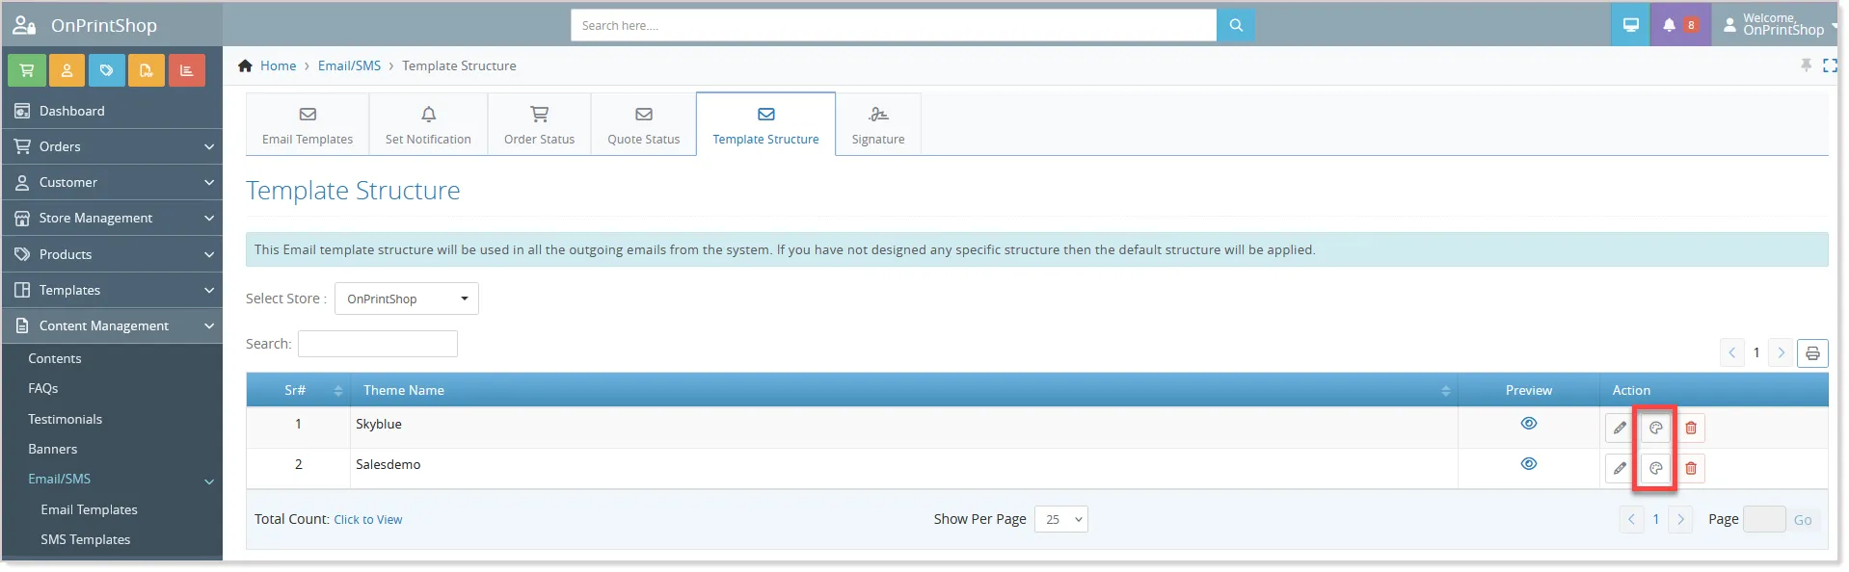Click the Home breadcrumb link
1849x572 pixels.
click(x=278, y=65)
